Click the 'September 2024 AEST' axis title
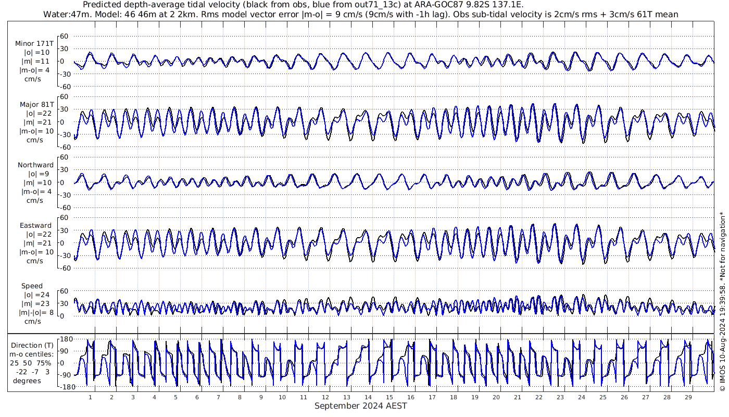 pyautogui.click(x=361, y=406)
